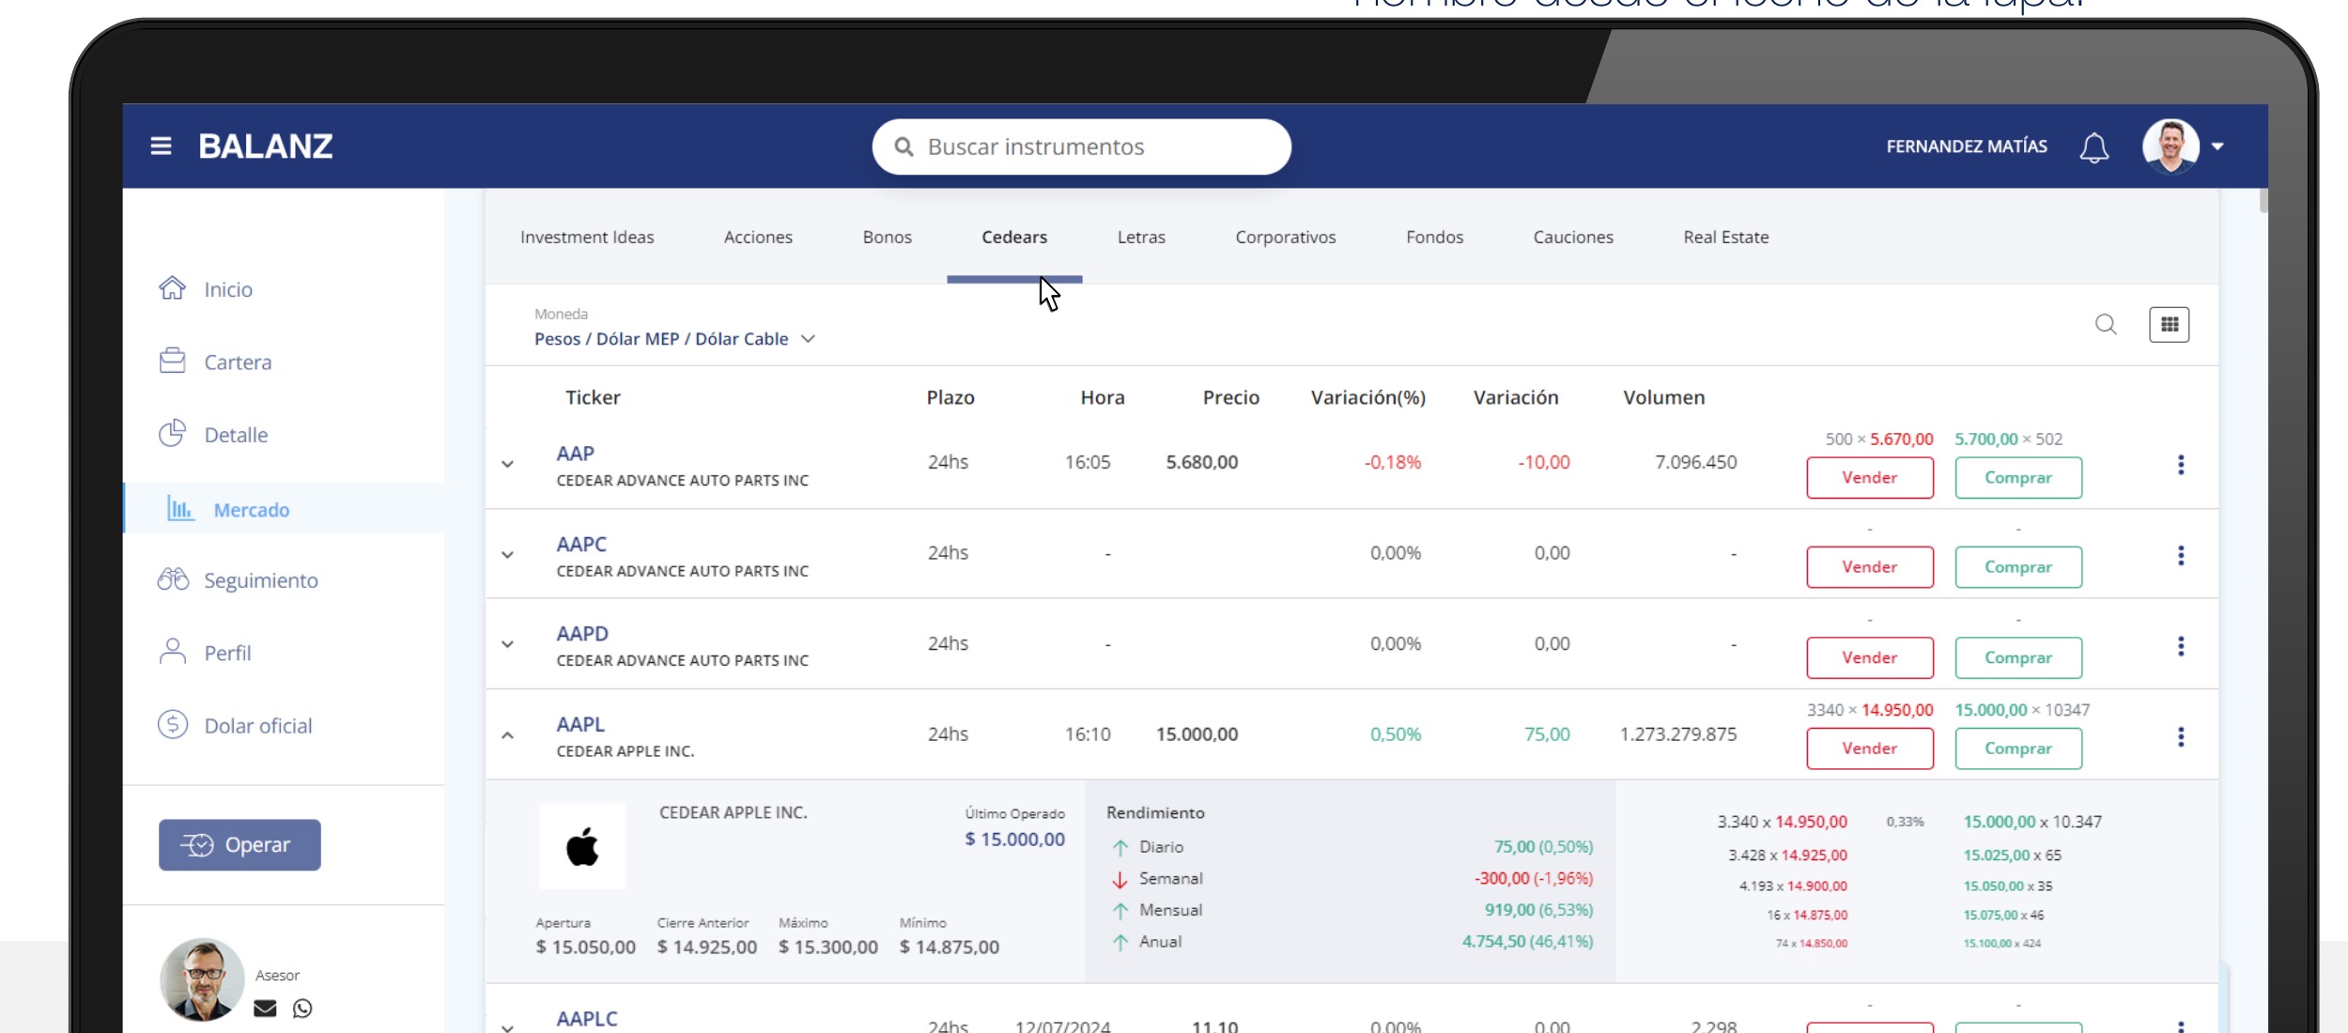Viewport: 2348px width, 1033px height.
Task: Open the AAPL ticker link
Action: coord(580,724)
